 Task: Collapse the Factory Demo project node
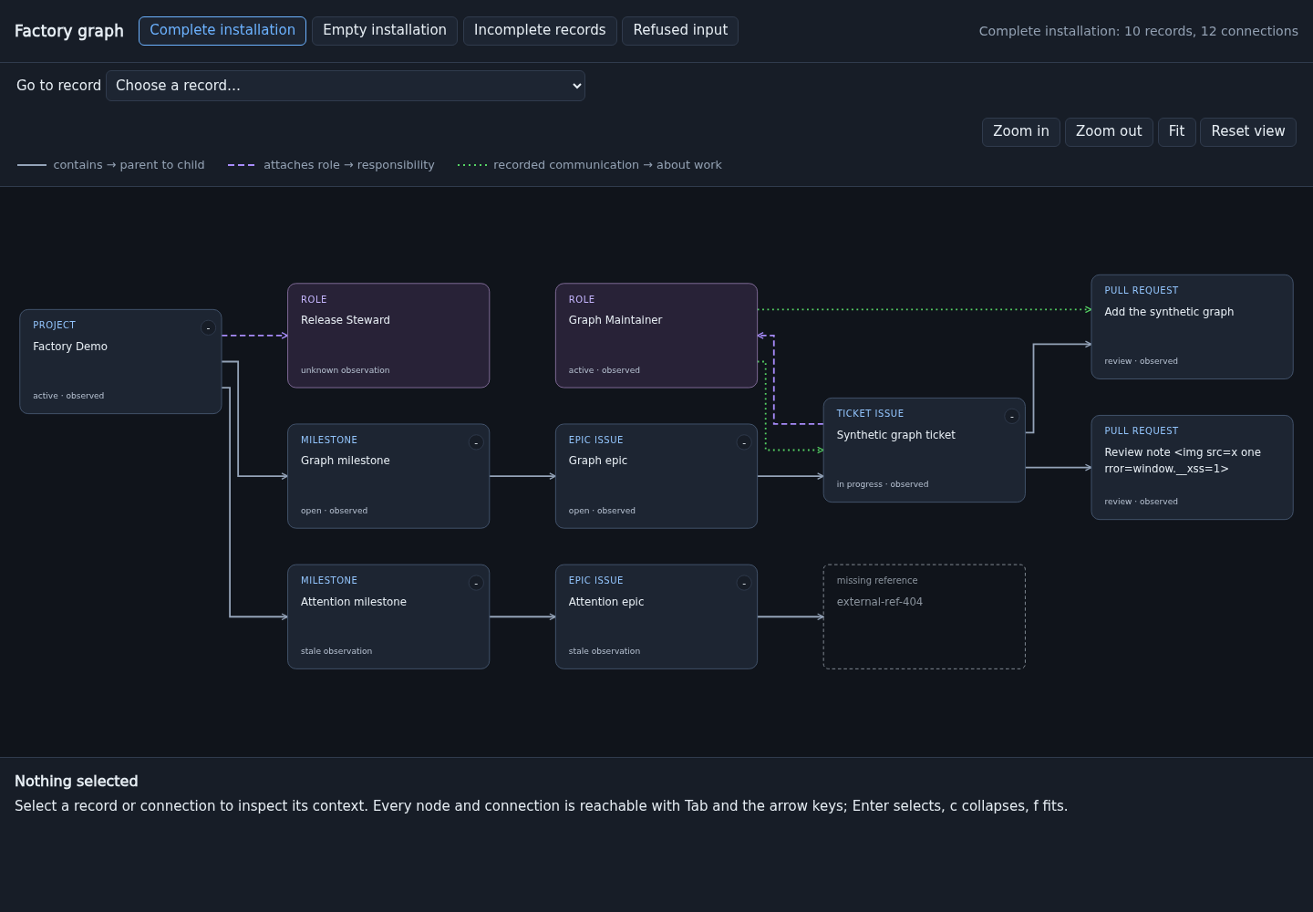[x=208, y=327]
